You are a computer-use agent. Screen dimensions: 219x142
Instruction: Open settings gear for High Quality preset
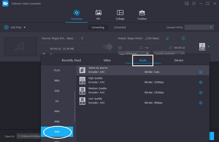(201, 82)
